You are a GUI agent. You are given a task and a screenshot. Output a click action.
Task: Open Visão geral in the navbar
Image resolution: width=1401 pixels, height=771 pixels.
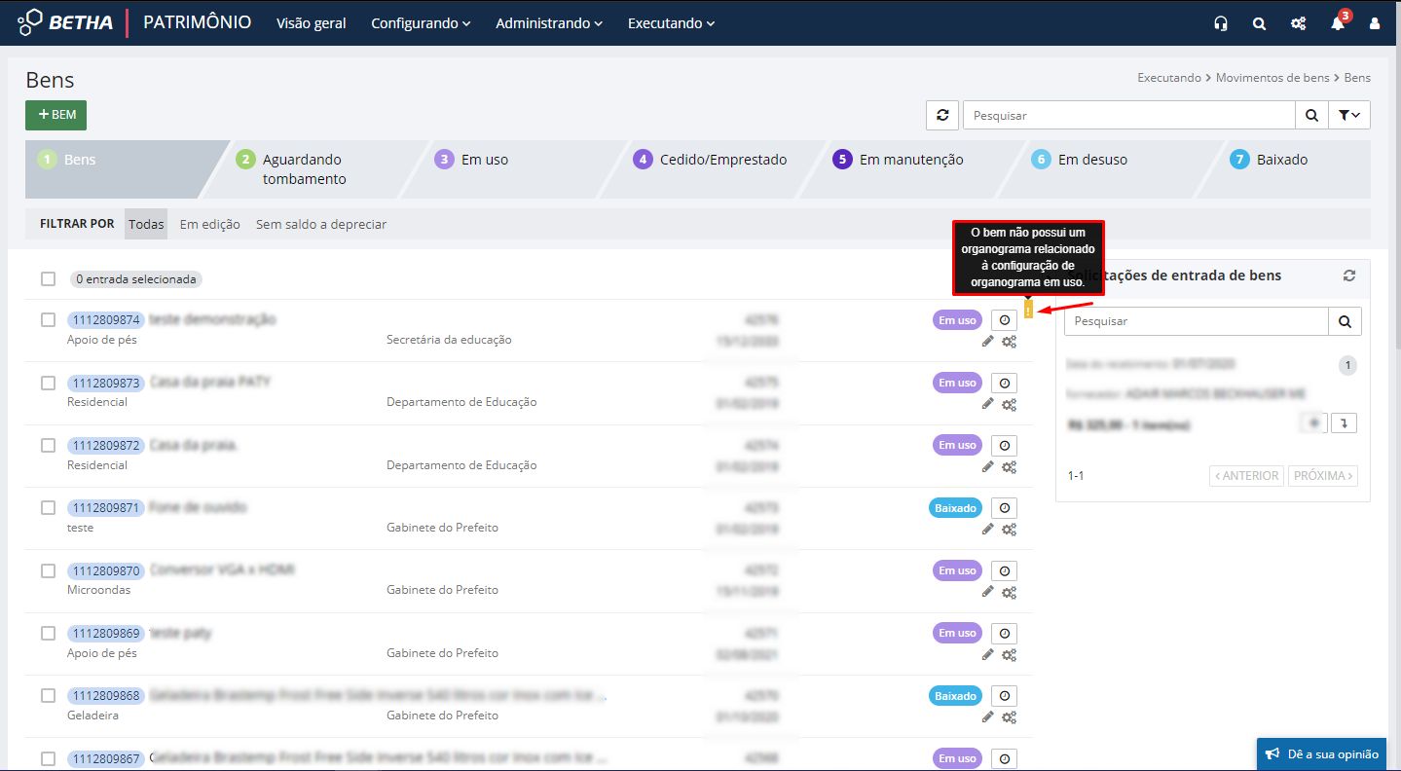click(x=312, y=23)
